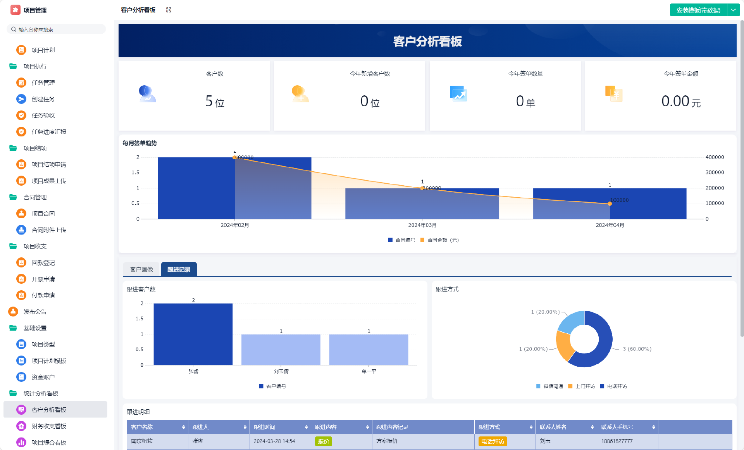Viewport: 744px width, 450px height.
Task: Open dropdown arrow next to 安装模板 button
Action: pyautogui.click(x=733, y=10)
